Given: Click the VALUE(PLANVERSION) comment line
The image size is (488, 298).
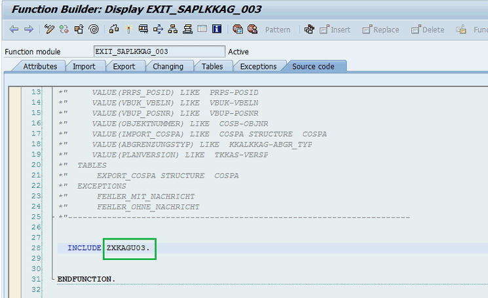Looking at the screenshot, I should click(163, 155).
